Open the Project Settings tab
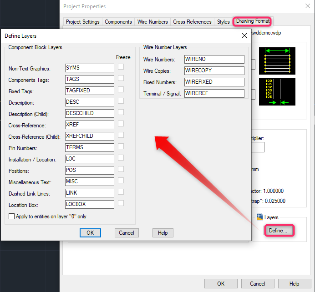This screenshot has width=315, height=292. tap(82, 22)
